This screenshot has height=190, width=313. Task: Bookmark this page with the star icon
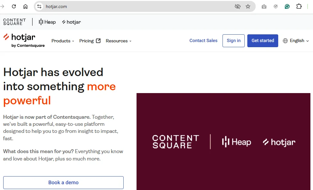pyautogui.click(x=248, y=6)
